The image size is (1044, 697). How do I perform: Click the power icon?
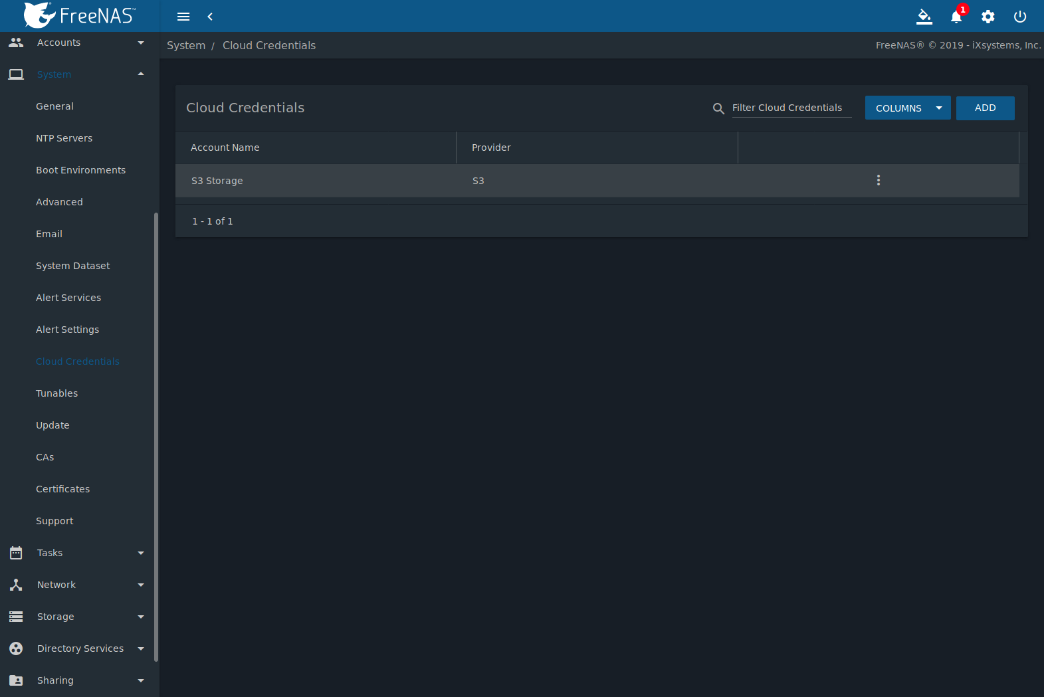[x=1020, y=17]
